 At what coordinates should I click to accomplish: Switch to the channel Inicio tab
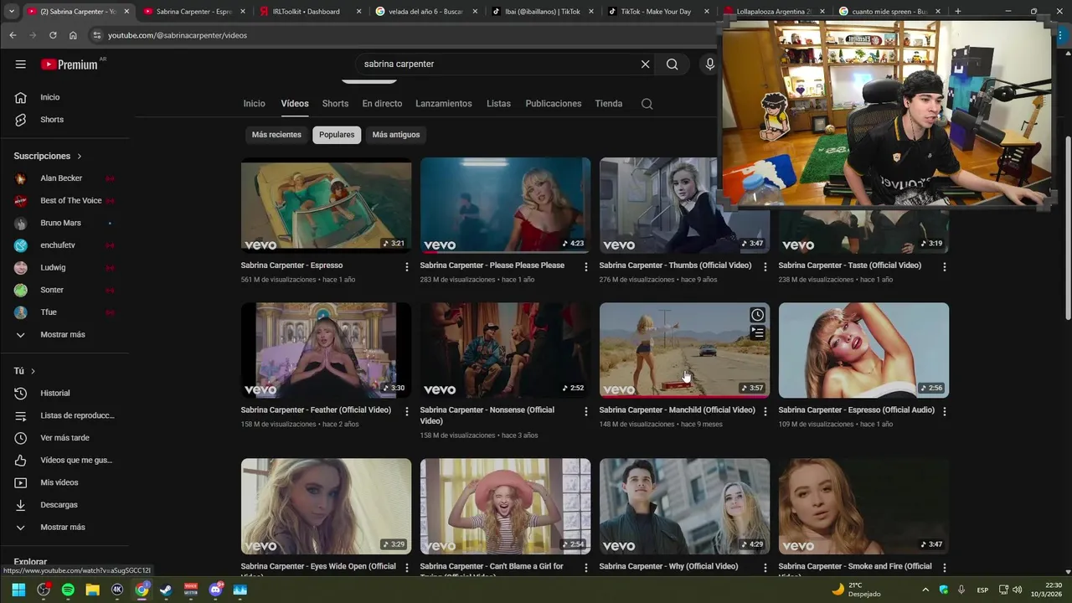(x=254, y=104)
